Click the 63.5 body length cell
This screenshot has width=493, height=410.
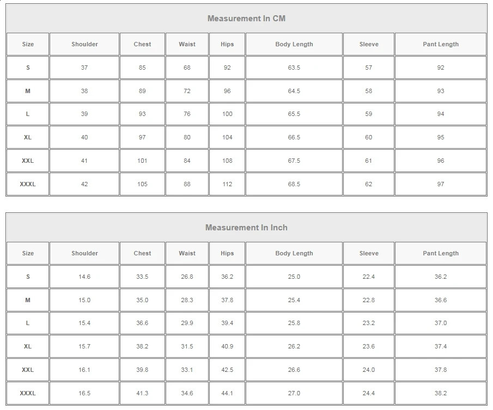click(x=294, y=68)
